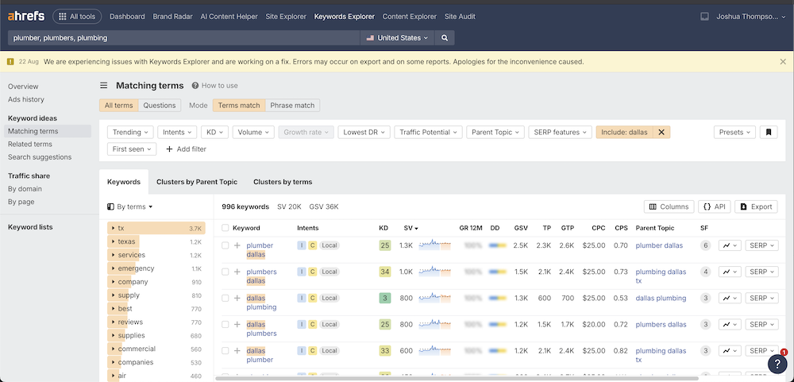
Task: Open trend chart dropdown for dallas plumbers
Action: click(x=730, y=324)
